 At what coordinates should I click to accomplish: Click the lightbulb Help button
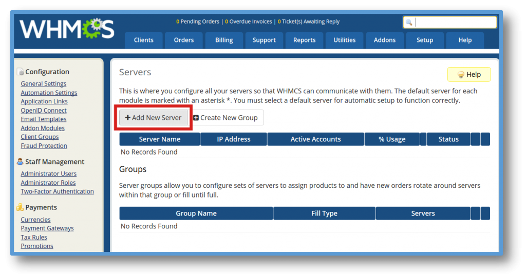tap(468, 75)
